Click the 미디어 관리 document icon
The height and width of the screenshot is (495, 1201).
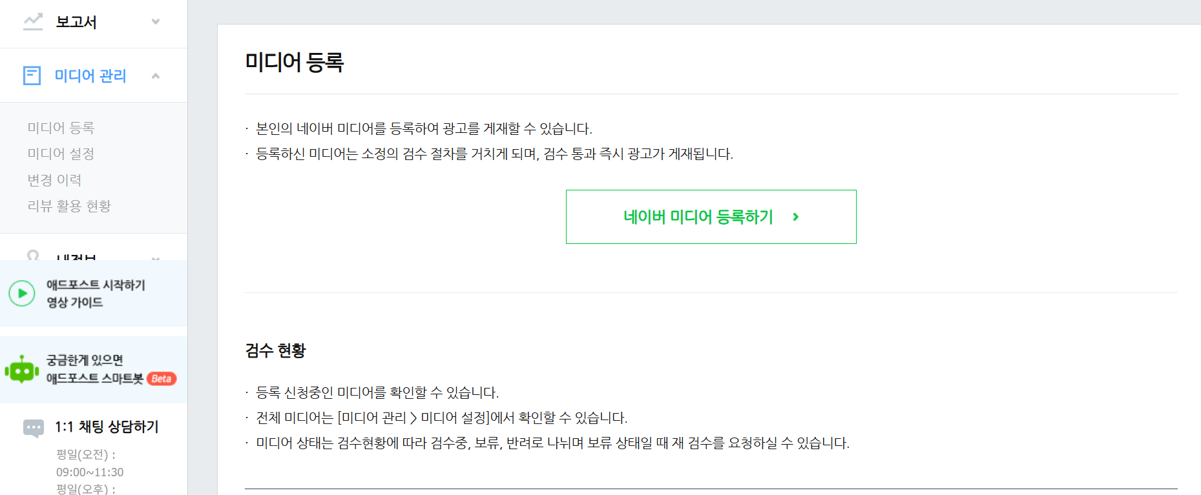[32, 76]
